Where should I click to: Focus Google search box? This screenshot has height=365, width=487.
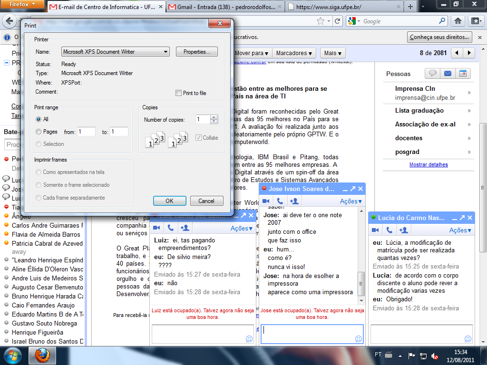point(399,21)
